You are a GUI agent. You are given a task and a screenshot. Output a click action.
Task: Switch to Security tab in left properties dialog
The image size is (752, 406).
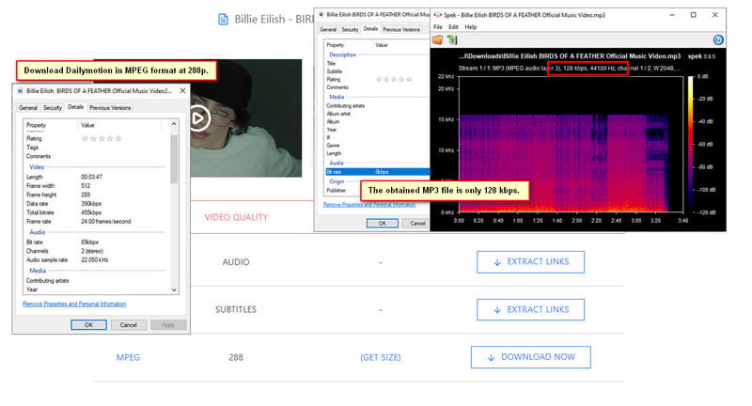53,108
